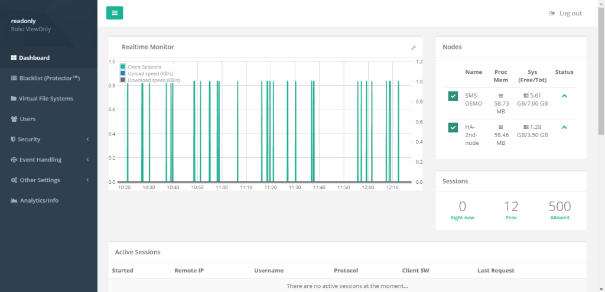Uncheck the HA-2nd-node checkbox

[x=453, y=128]
